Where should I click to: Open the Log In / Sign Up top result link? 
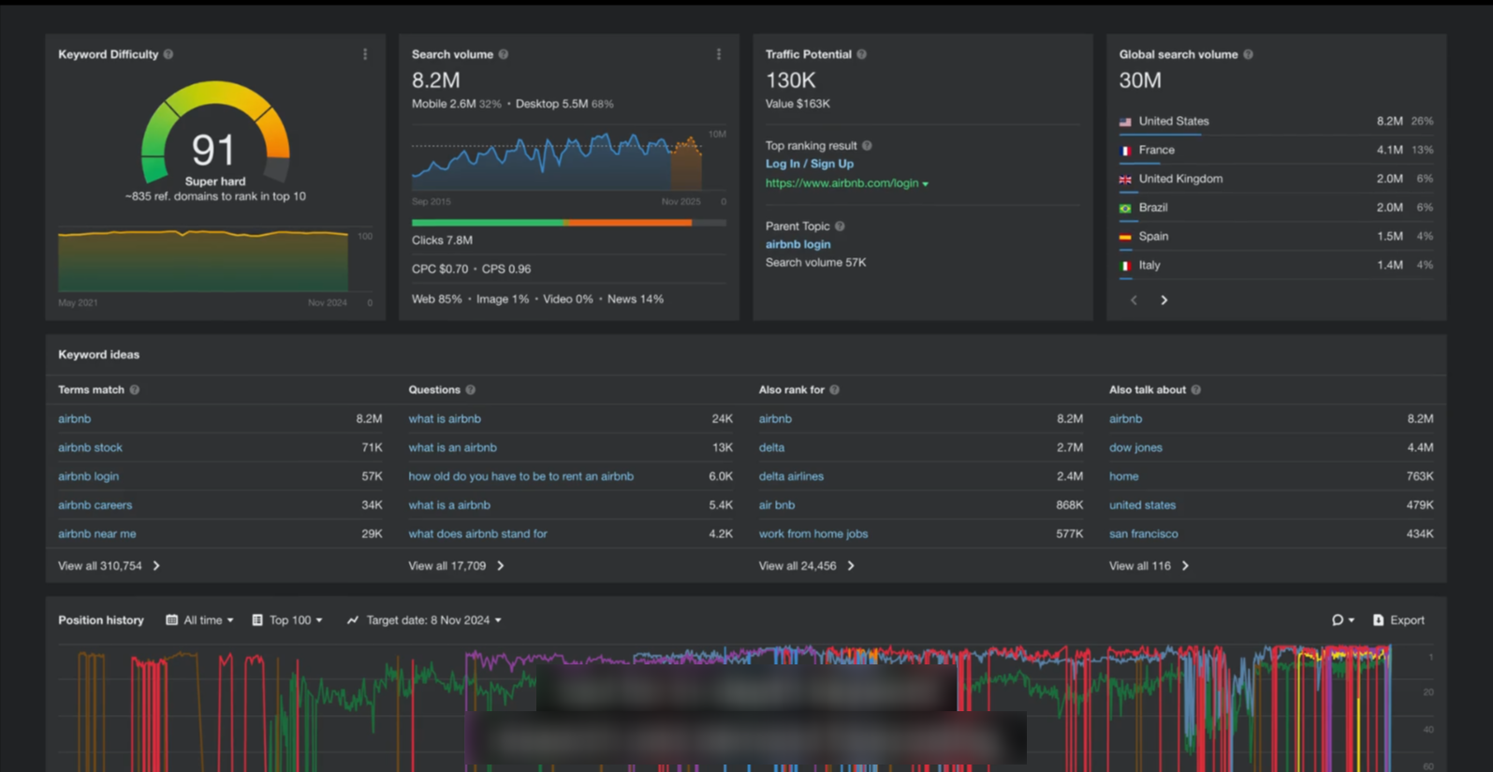pos(810,164)
